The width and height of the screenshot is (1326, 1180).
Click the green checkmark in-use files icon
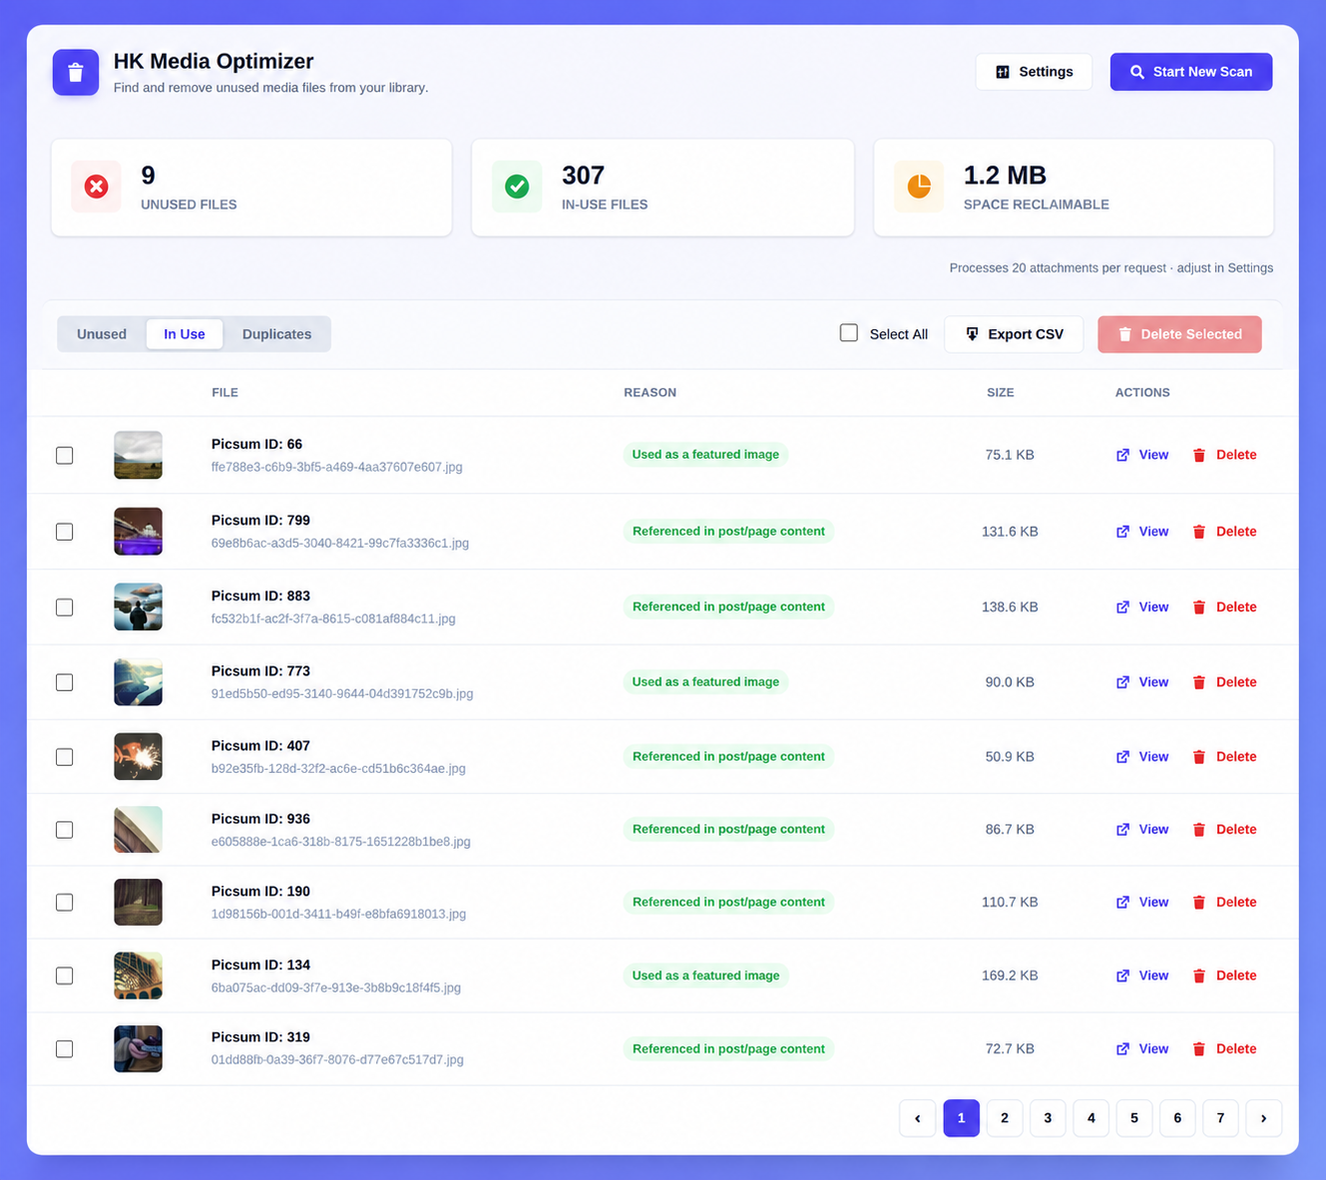pyautogui.click(x=517, y=187)
